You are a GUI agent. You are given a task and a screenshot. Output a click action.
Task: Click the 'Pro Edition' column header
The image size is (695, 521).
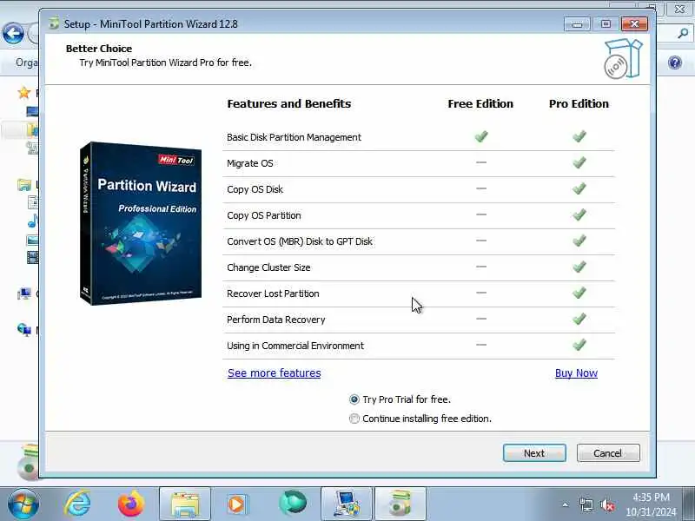(579, 103)
